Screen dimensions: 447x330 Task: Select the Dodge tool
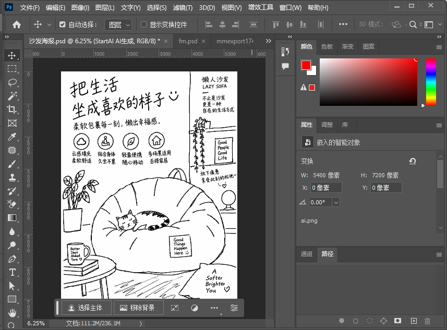12,245
